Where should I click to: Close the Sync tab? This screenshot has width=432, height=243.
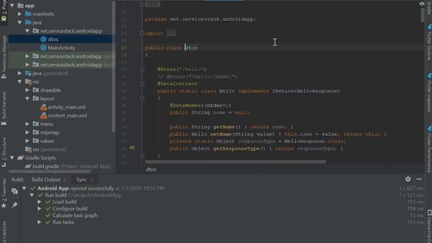pos(92,180)
